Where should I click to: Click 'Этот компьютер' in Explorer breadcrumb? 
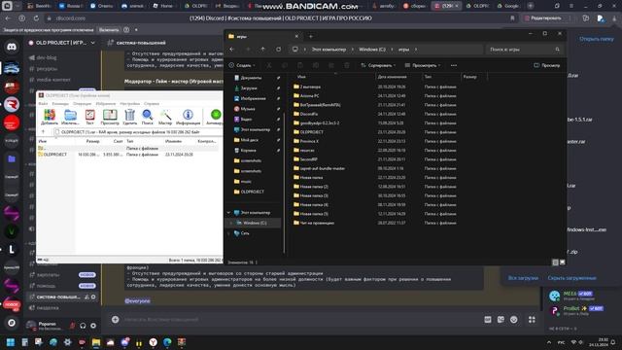pos(328,50)
